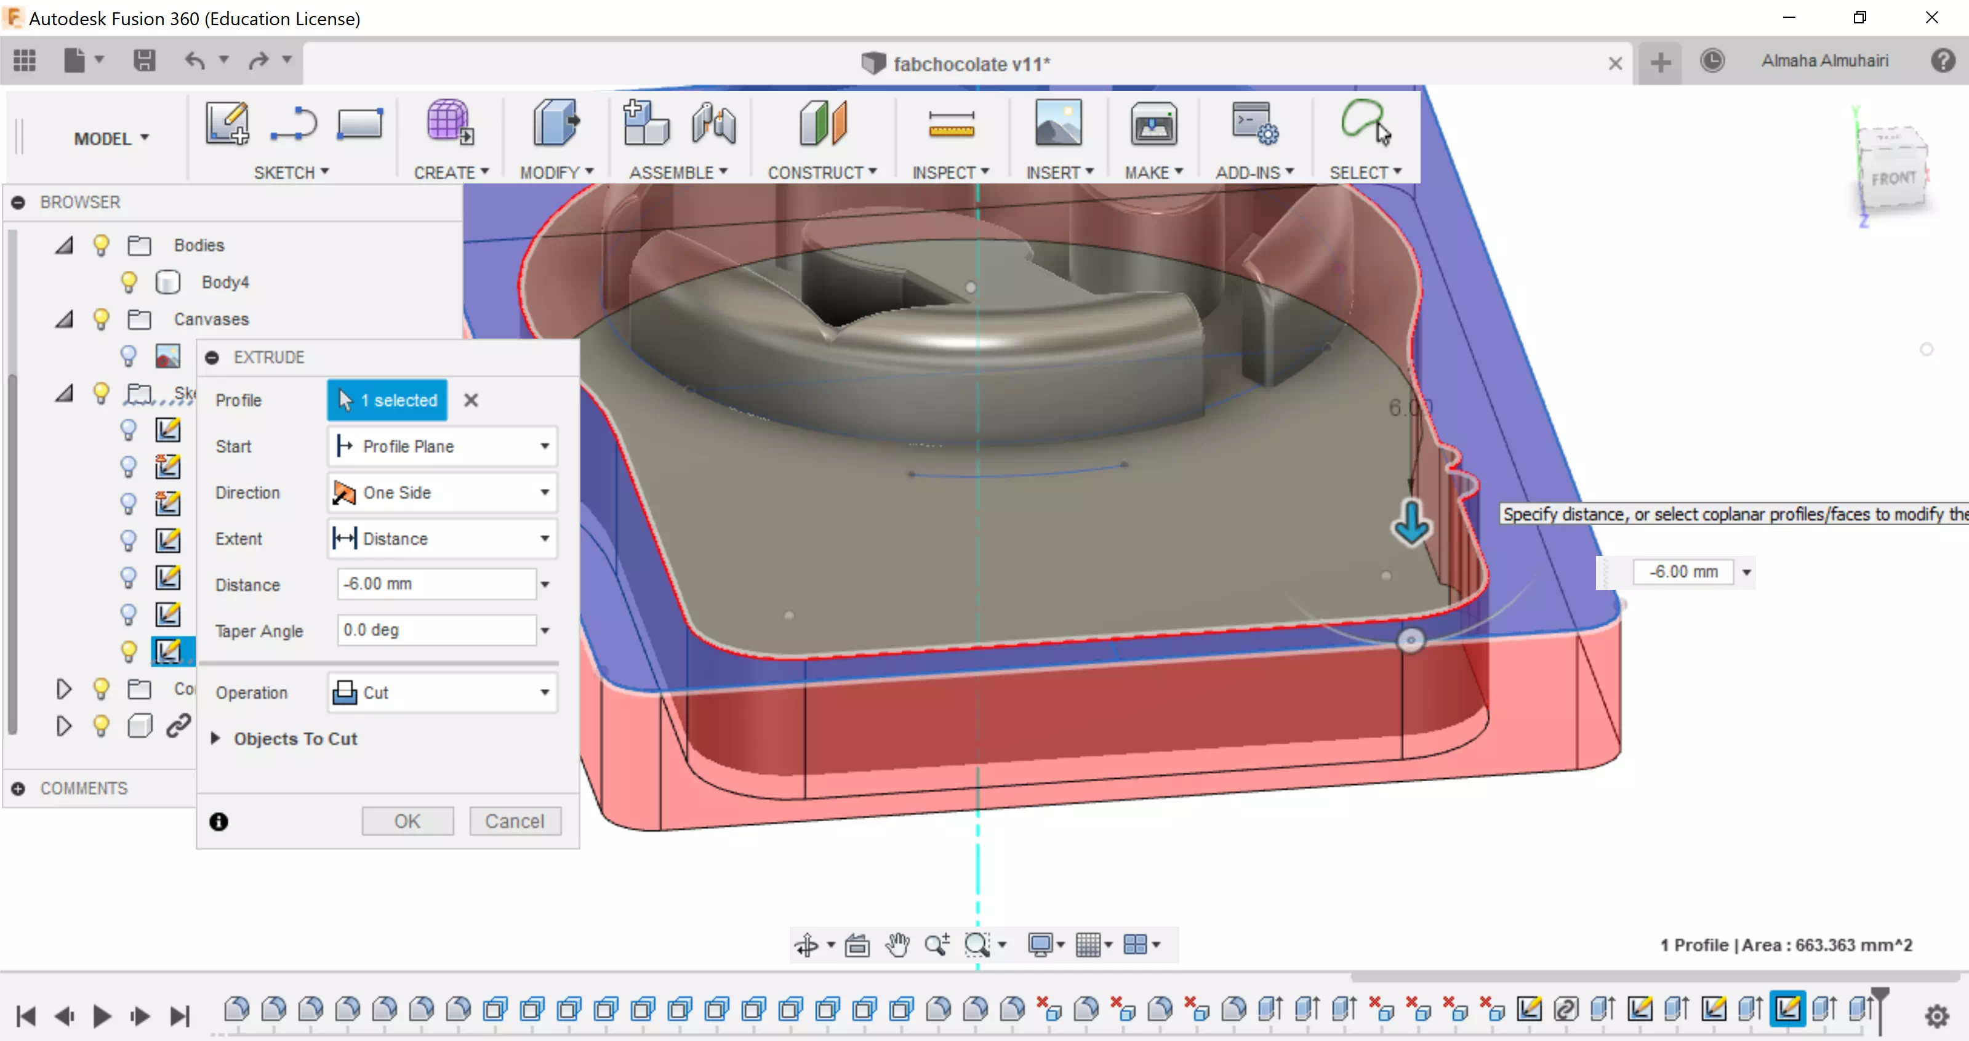Select the Pan hand navigation tool
Image resolution: width=1969 pixels, height=1041 pixels.
point(897,945)
